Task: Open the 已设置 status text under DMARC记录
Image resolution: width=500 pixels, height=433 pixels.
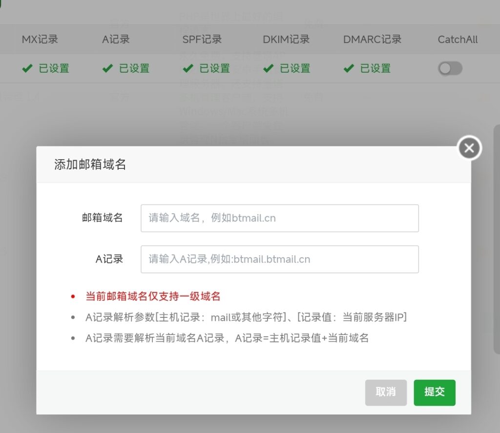Action: pyautogui.click(x=375, y=69)
